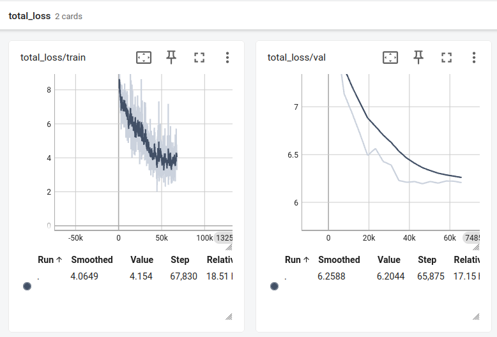Image resolution: width=497 pixels, height=337 pixels.
Task: Click val chart resize handle below plot
Action: point(476,247)
